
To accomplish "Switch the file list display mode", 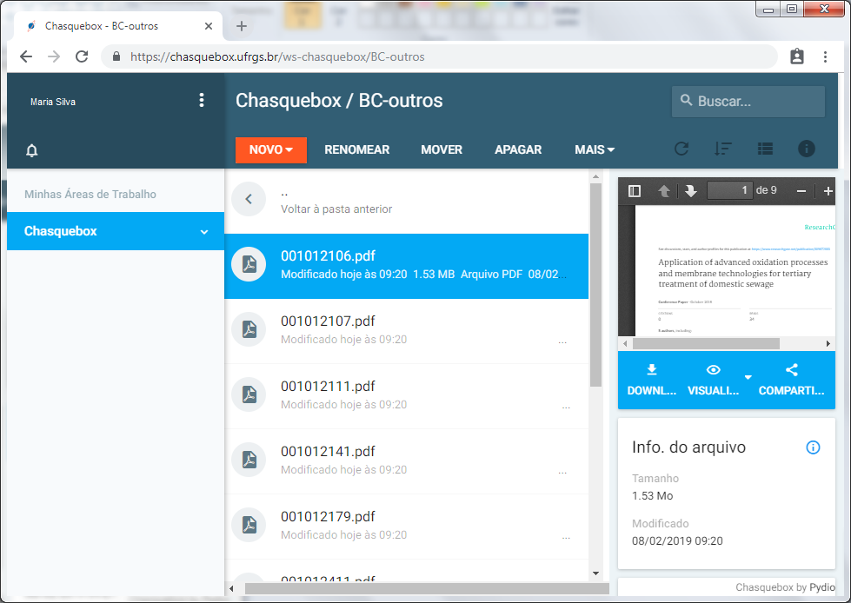I will point(765,149).
